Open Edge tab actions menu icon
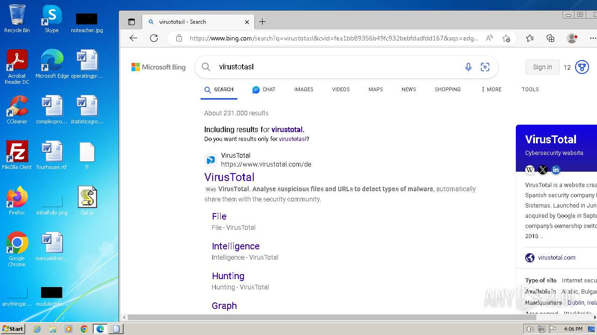This screenshot has height=335, width=597. [132, 22]
